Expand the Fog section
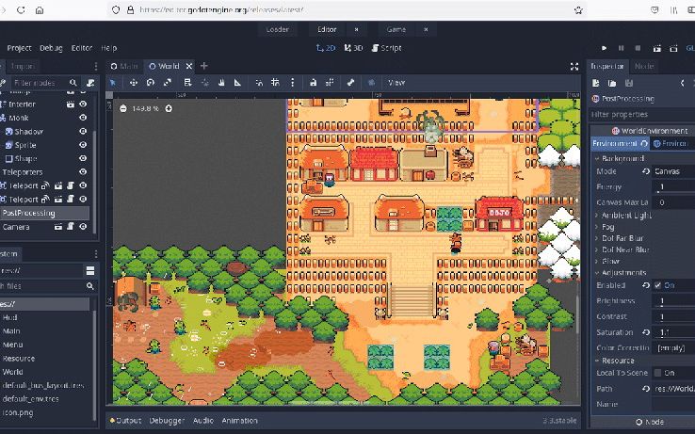This screenshot has height=434, width=695. 609,227
